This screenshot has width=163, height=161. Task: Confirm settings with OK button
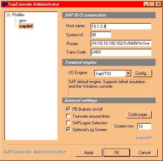click(x=117, y=153)
